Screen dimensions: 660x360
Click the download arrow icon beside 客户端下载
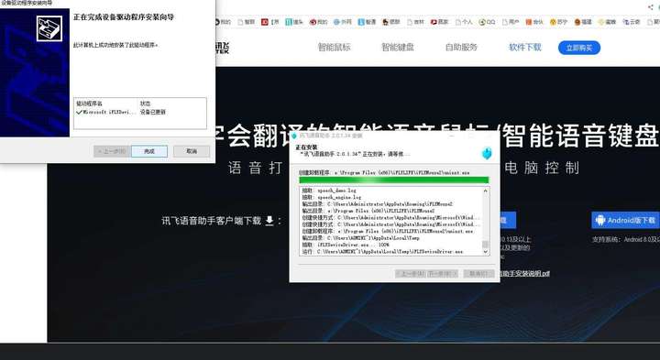point(269,221)
